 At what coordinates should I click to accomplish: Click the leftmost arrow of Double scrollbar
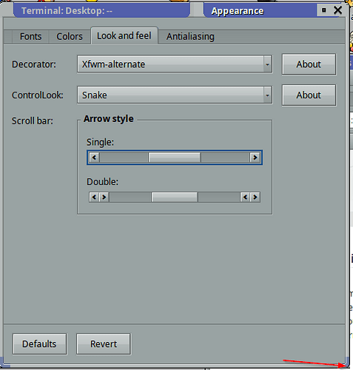tap(94, 197)
